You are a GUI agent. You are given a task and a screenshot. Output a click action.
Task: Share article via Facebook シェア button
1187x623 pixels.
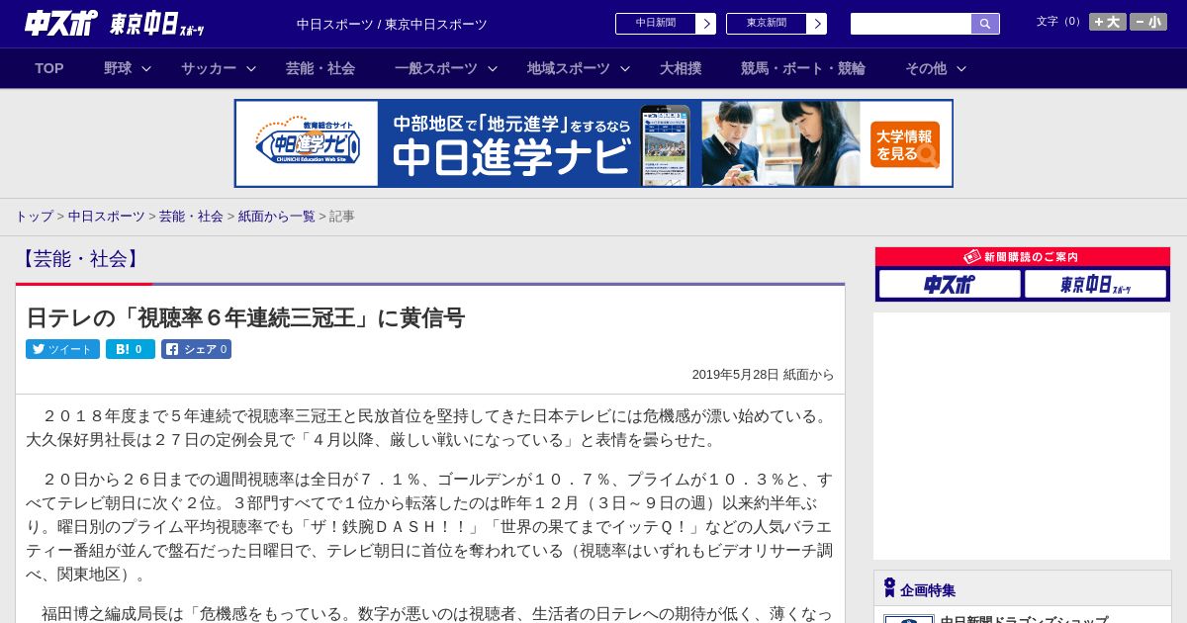coord(197,349)
